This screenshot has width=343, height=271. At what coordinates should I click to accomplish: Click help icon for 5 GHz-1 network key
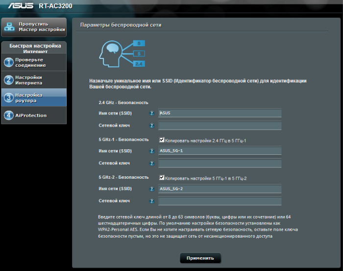[x=151, y=163]
